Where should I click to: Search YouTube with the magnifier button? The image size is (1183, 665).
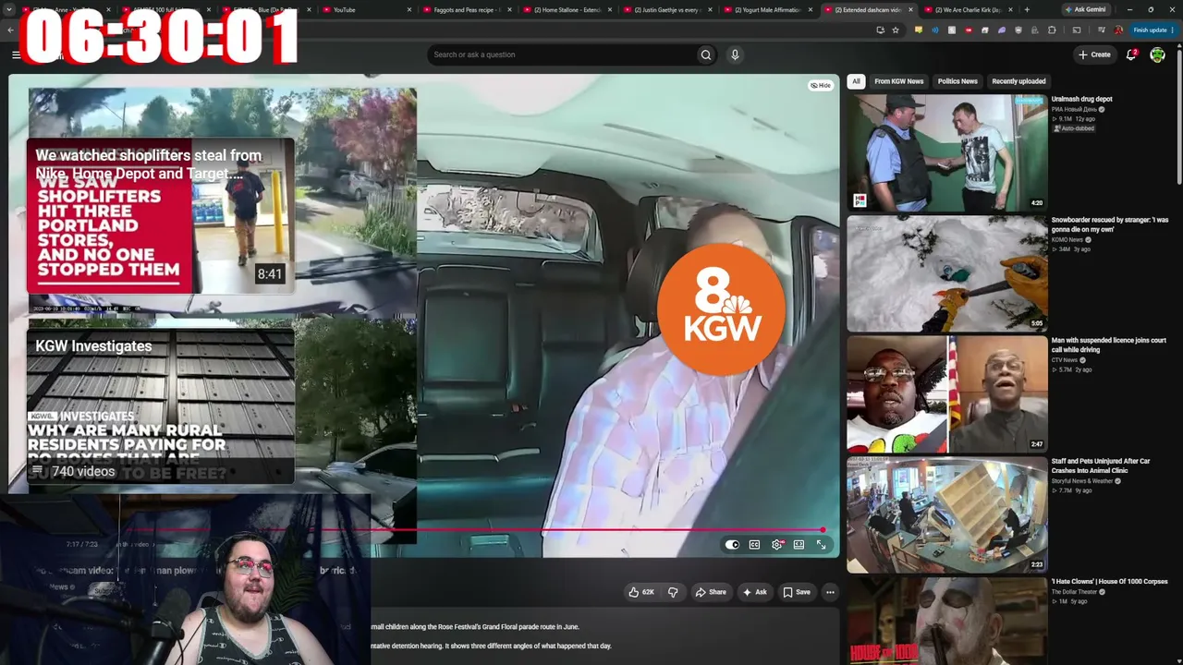(706, 54)
